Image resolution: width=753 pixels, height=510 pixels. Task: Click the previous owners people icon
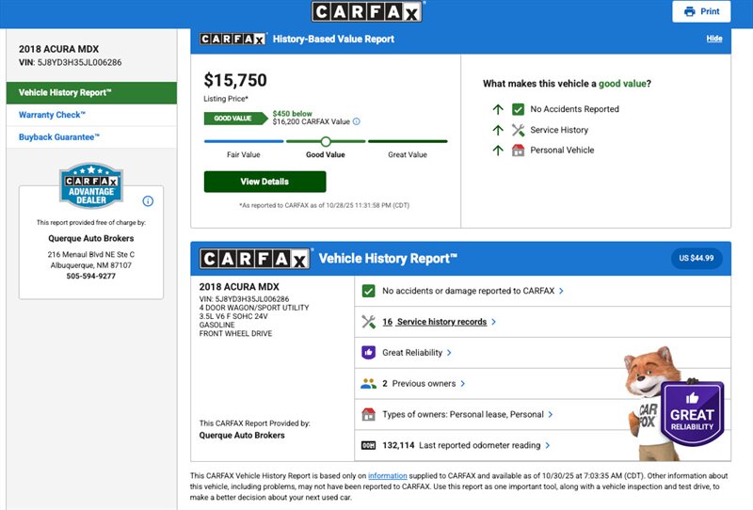[x=369, y=384]
